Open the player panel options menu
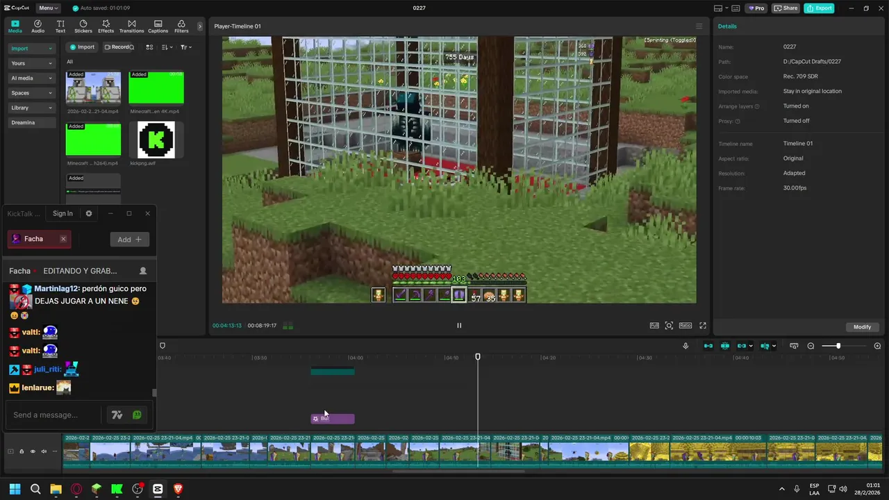 (699, 26)
